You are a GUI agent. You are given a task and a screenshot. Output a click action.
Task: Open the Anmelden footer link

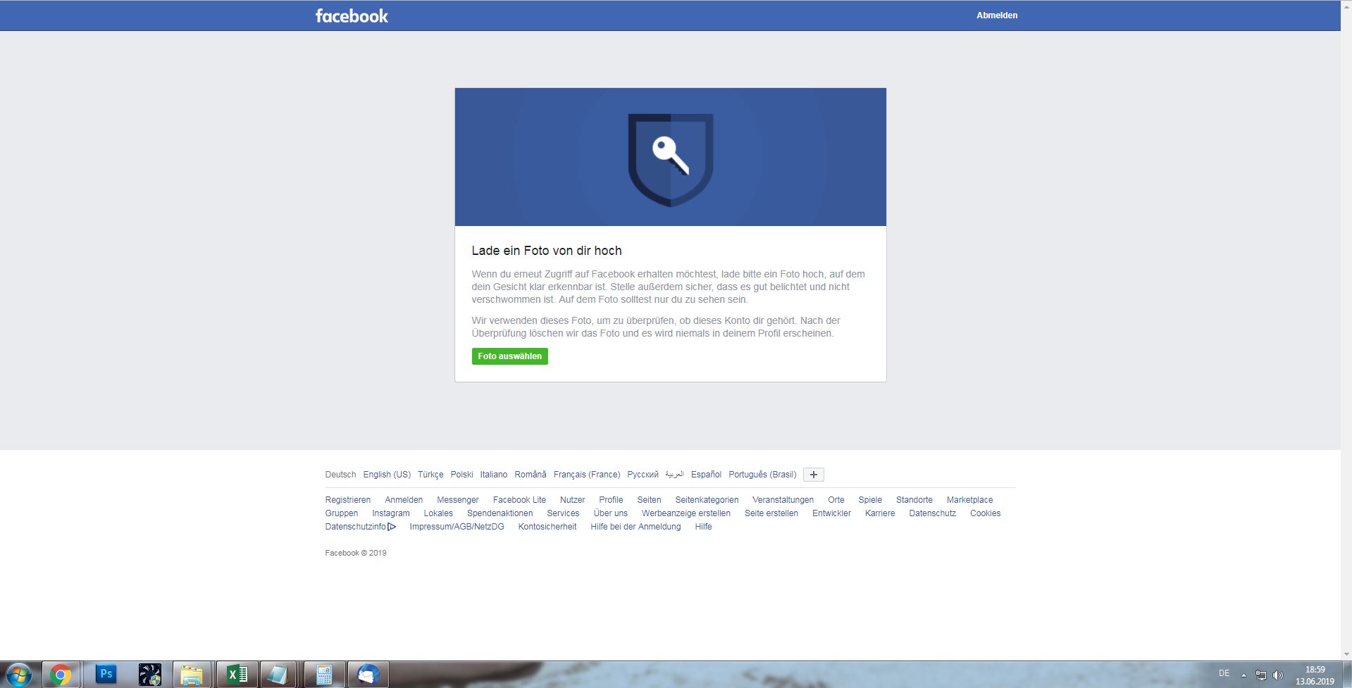pos(404,500)
